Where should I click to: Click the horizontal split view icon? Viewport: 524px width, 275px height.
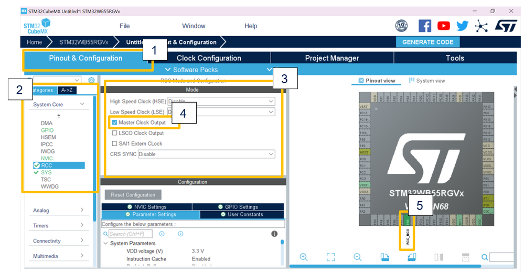(466, 257)
